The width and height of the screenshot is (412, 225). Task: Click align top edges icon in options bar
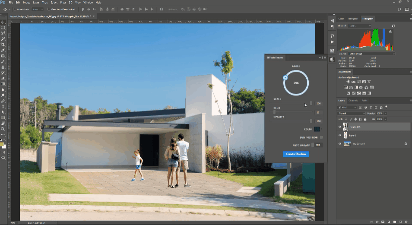[x=83, y=9]
